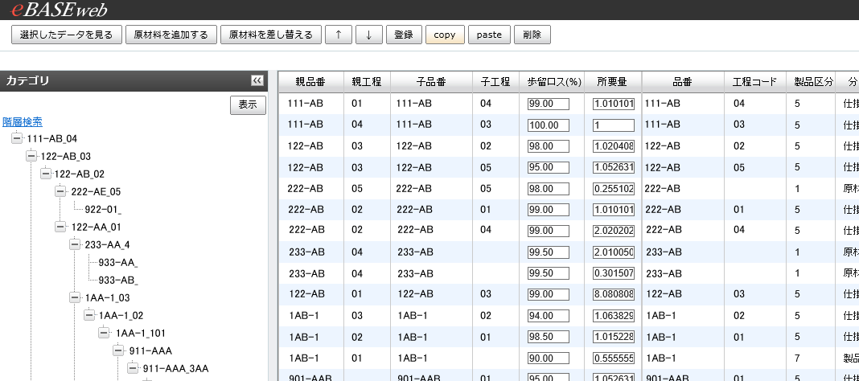Click the paste button
This screenshot has width=859, height=381.
tap(489, 35)
